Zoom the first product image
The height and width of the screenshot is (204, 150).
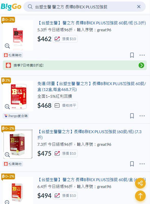tap(7, 46)
